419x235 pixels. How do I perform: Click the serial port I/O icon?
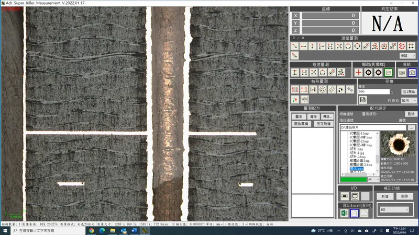tap(345, 196)
